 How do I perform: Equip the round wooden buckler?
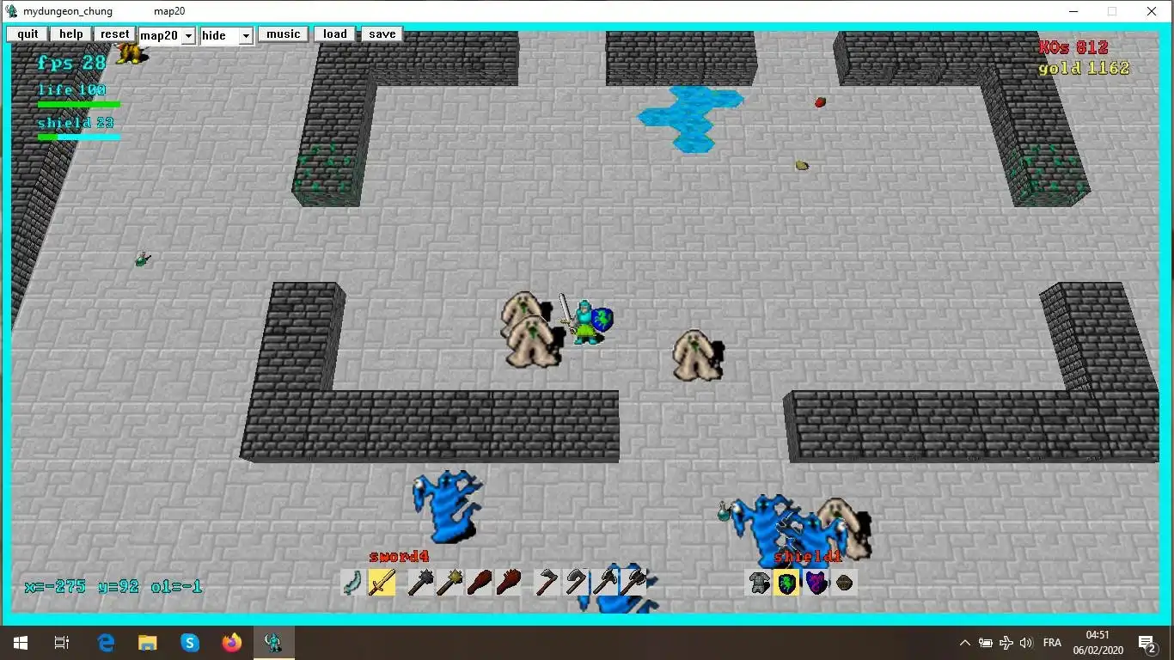click(844, 583)
